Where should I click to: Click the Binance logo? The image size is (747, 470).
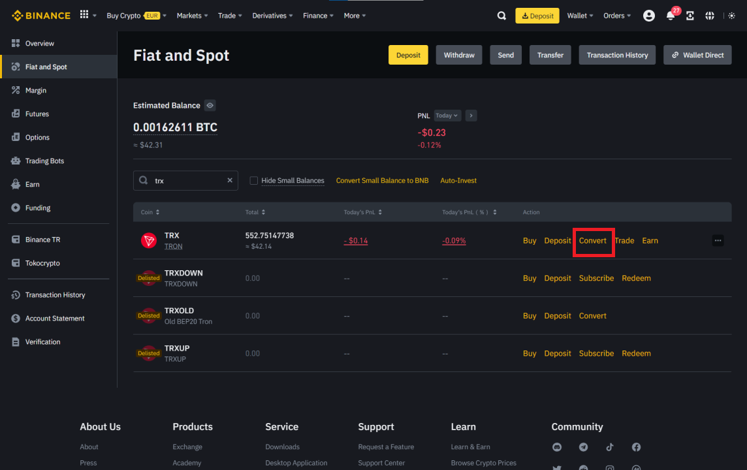(x=41, y=16)
